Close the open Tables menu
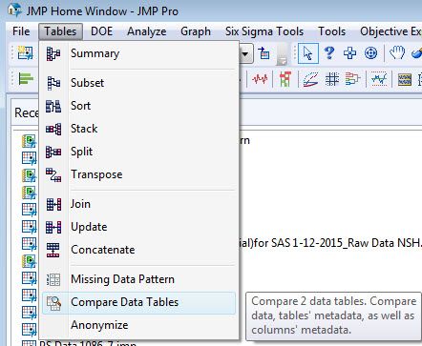Image resolution: width=422 pixels, height=346 pixels. coord(60,31)
